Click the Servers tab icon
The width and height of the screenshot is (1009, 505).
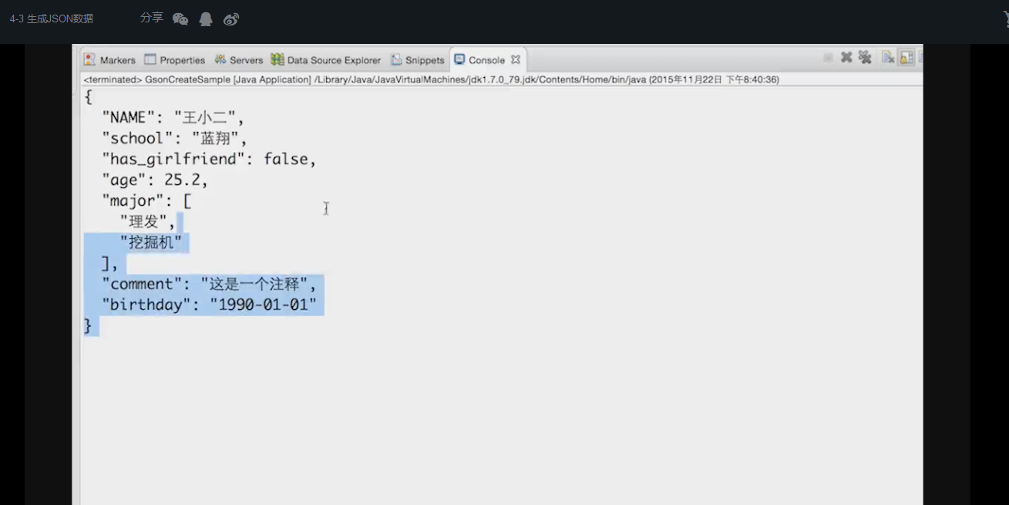coord(220,59)
